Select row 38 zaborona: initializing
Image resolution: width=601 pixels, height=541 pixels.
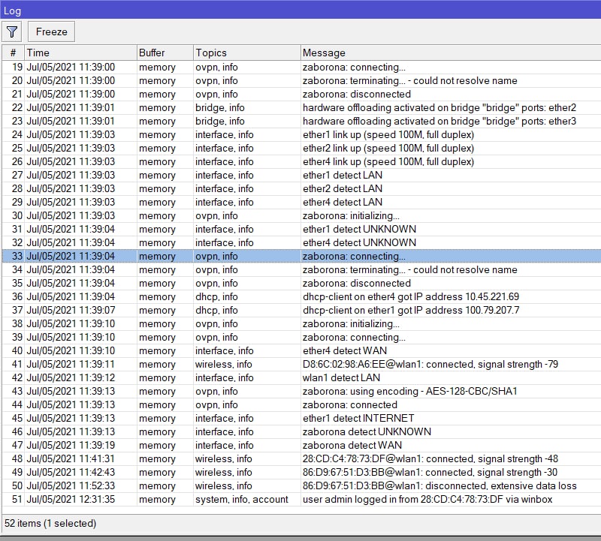tap(302, 324)
